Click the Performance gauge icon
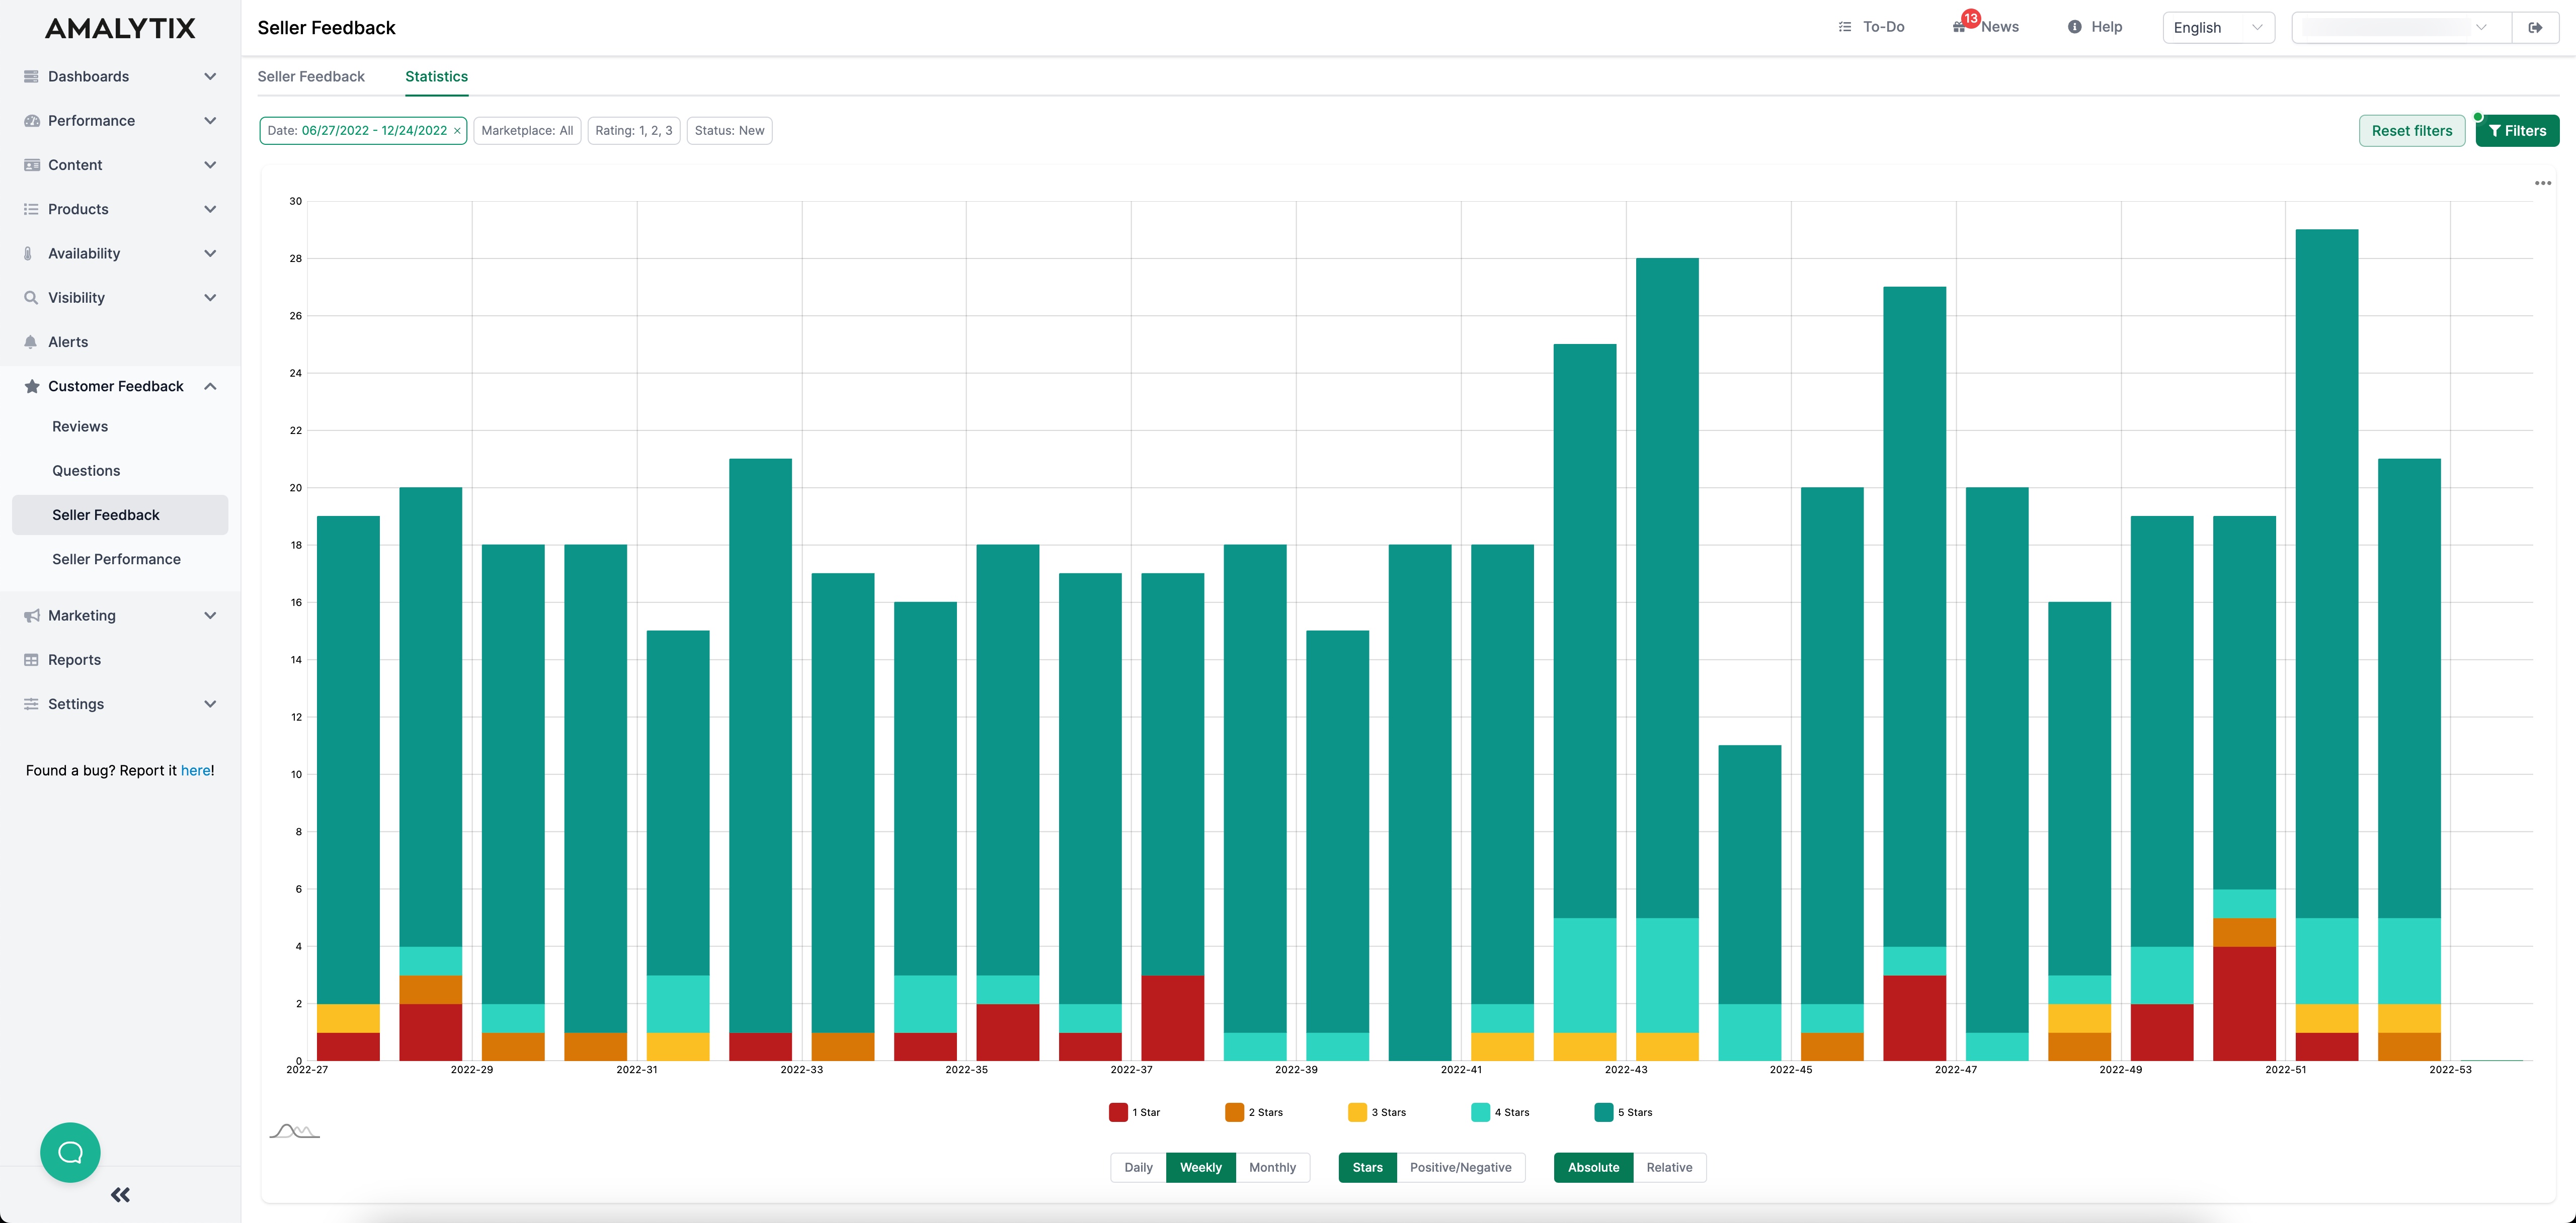 [31, 121]
